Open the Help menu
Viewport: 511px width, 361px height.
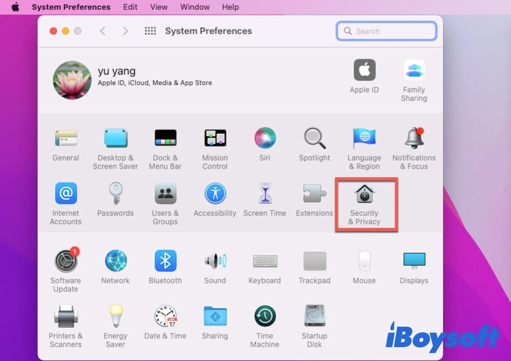point(231,7)
